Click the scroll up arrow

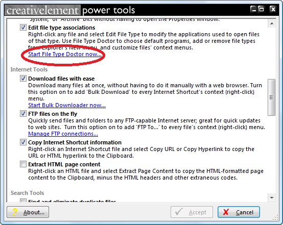tap(272, 23)
